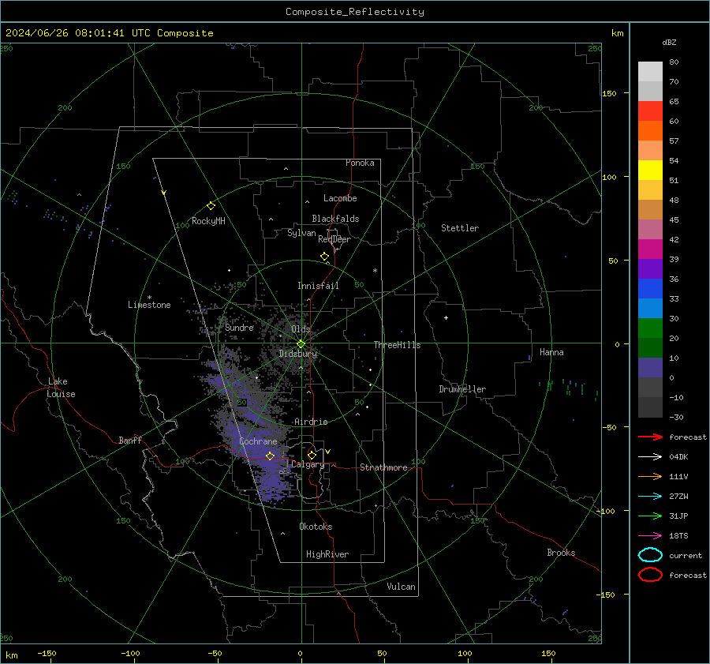Click the Cochrane city label

point(258,441)
